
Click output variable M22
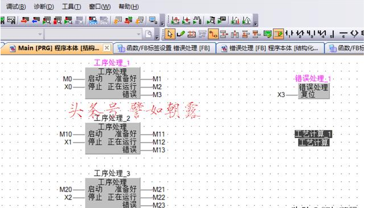click(x=159, y=198)
